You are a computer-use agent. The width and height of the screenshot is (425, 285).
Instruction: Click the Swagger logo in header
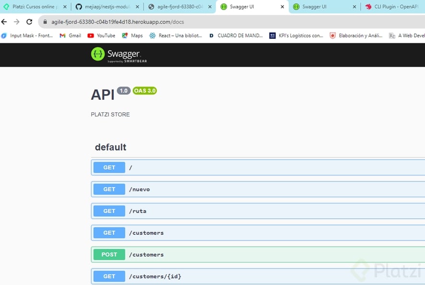click(118, 55)
